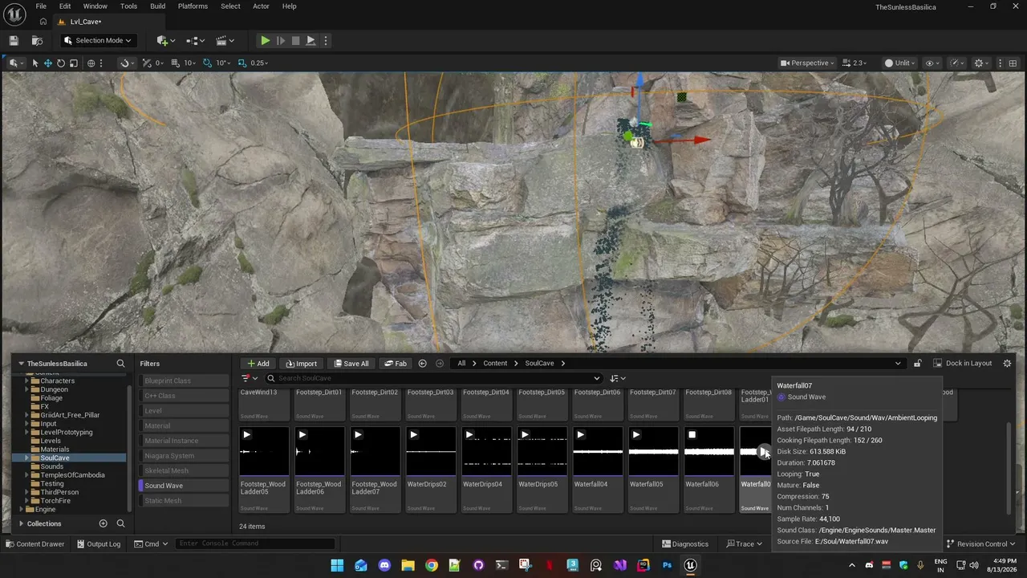
Task: Expand the TemplesOfCambodia folder
Action: point(26,475)
